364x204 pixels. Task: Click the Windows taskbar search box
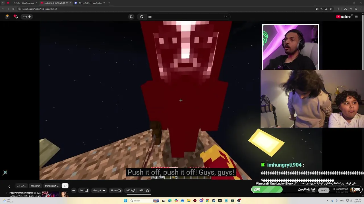[x=144, y=201]
